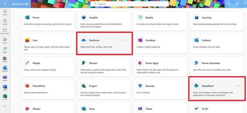The height and width of the screenshot is (113, 247).
Task: Click 'Group, share, and manage contacts.' text
Action: pos(40,70)
